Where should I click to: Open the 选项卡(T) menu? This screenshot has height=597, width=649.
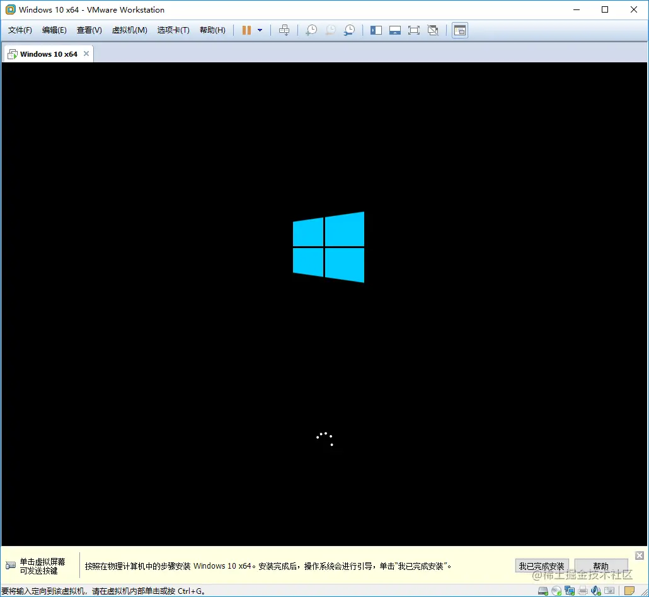tap(173, 30)
